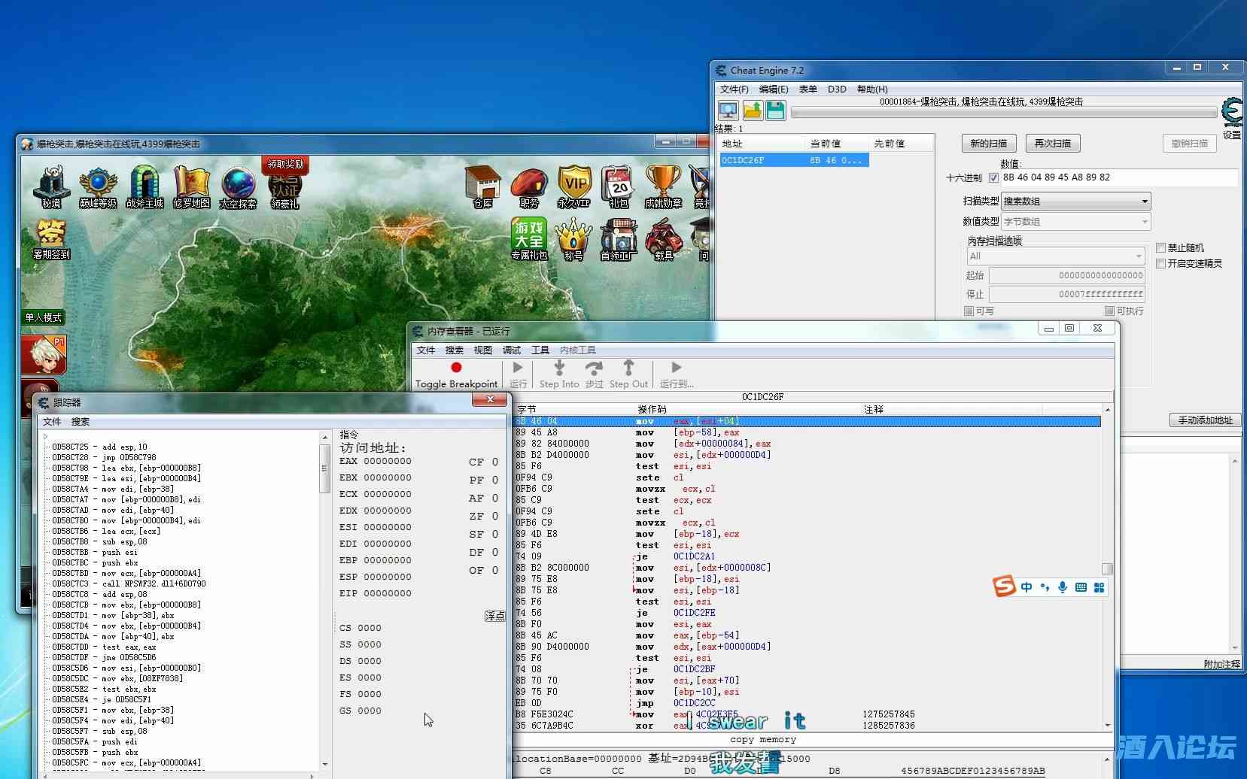
Task: Click the 新的扫描 new scan button
Action: (988, 144)
